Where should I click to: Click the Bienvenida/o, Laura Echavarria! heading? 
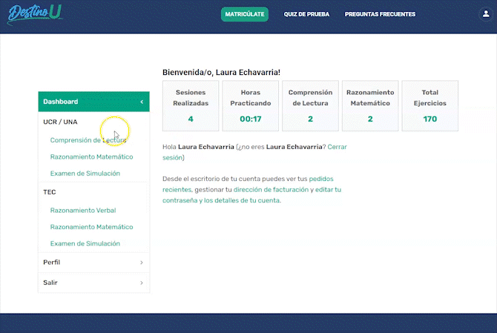click(221, 73)
